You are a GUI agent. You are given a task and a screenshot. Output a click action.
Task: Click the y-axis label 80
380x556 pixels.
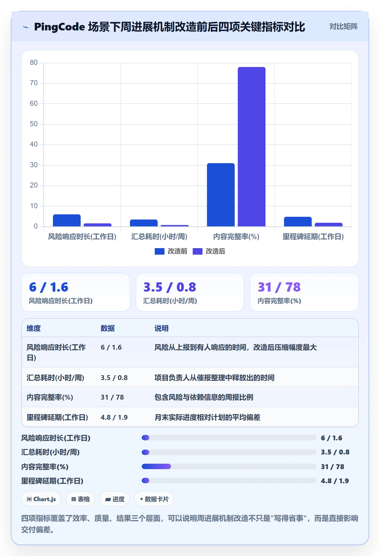coord(34,63)
